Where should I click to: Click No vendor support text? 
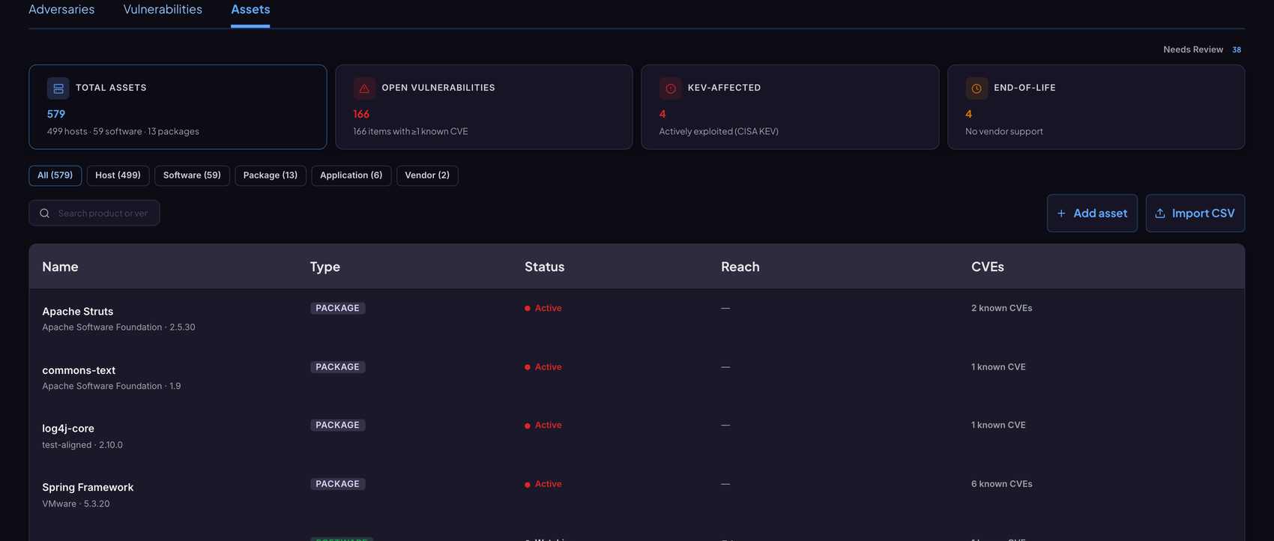pyautogui.click(x=1004, y=131)
